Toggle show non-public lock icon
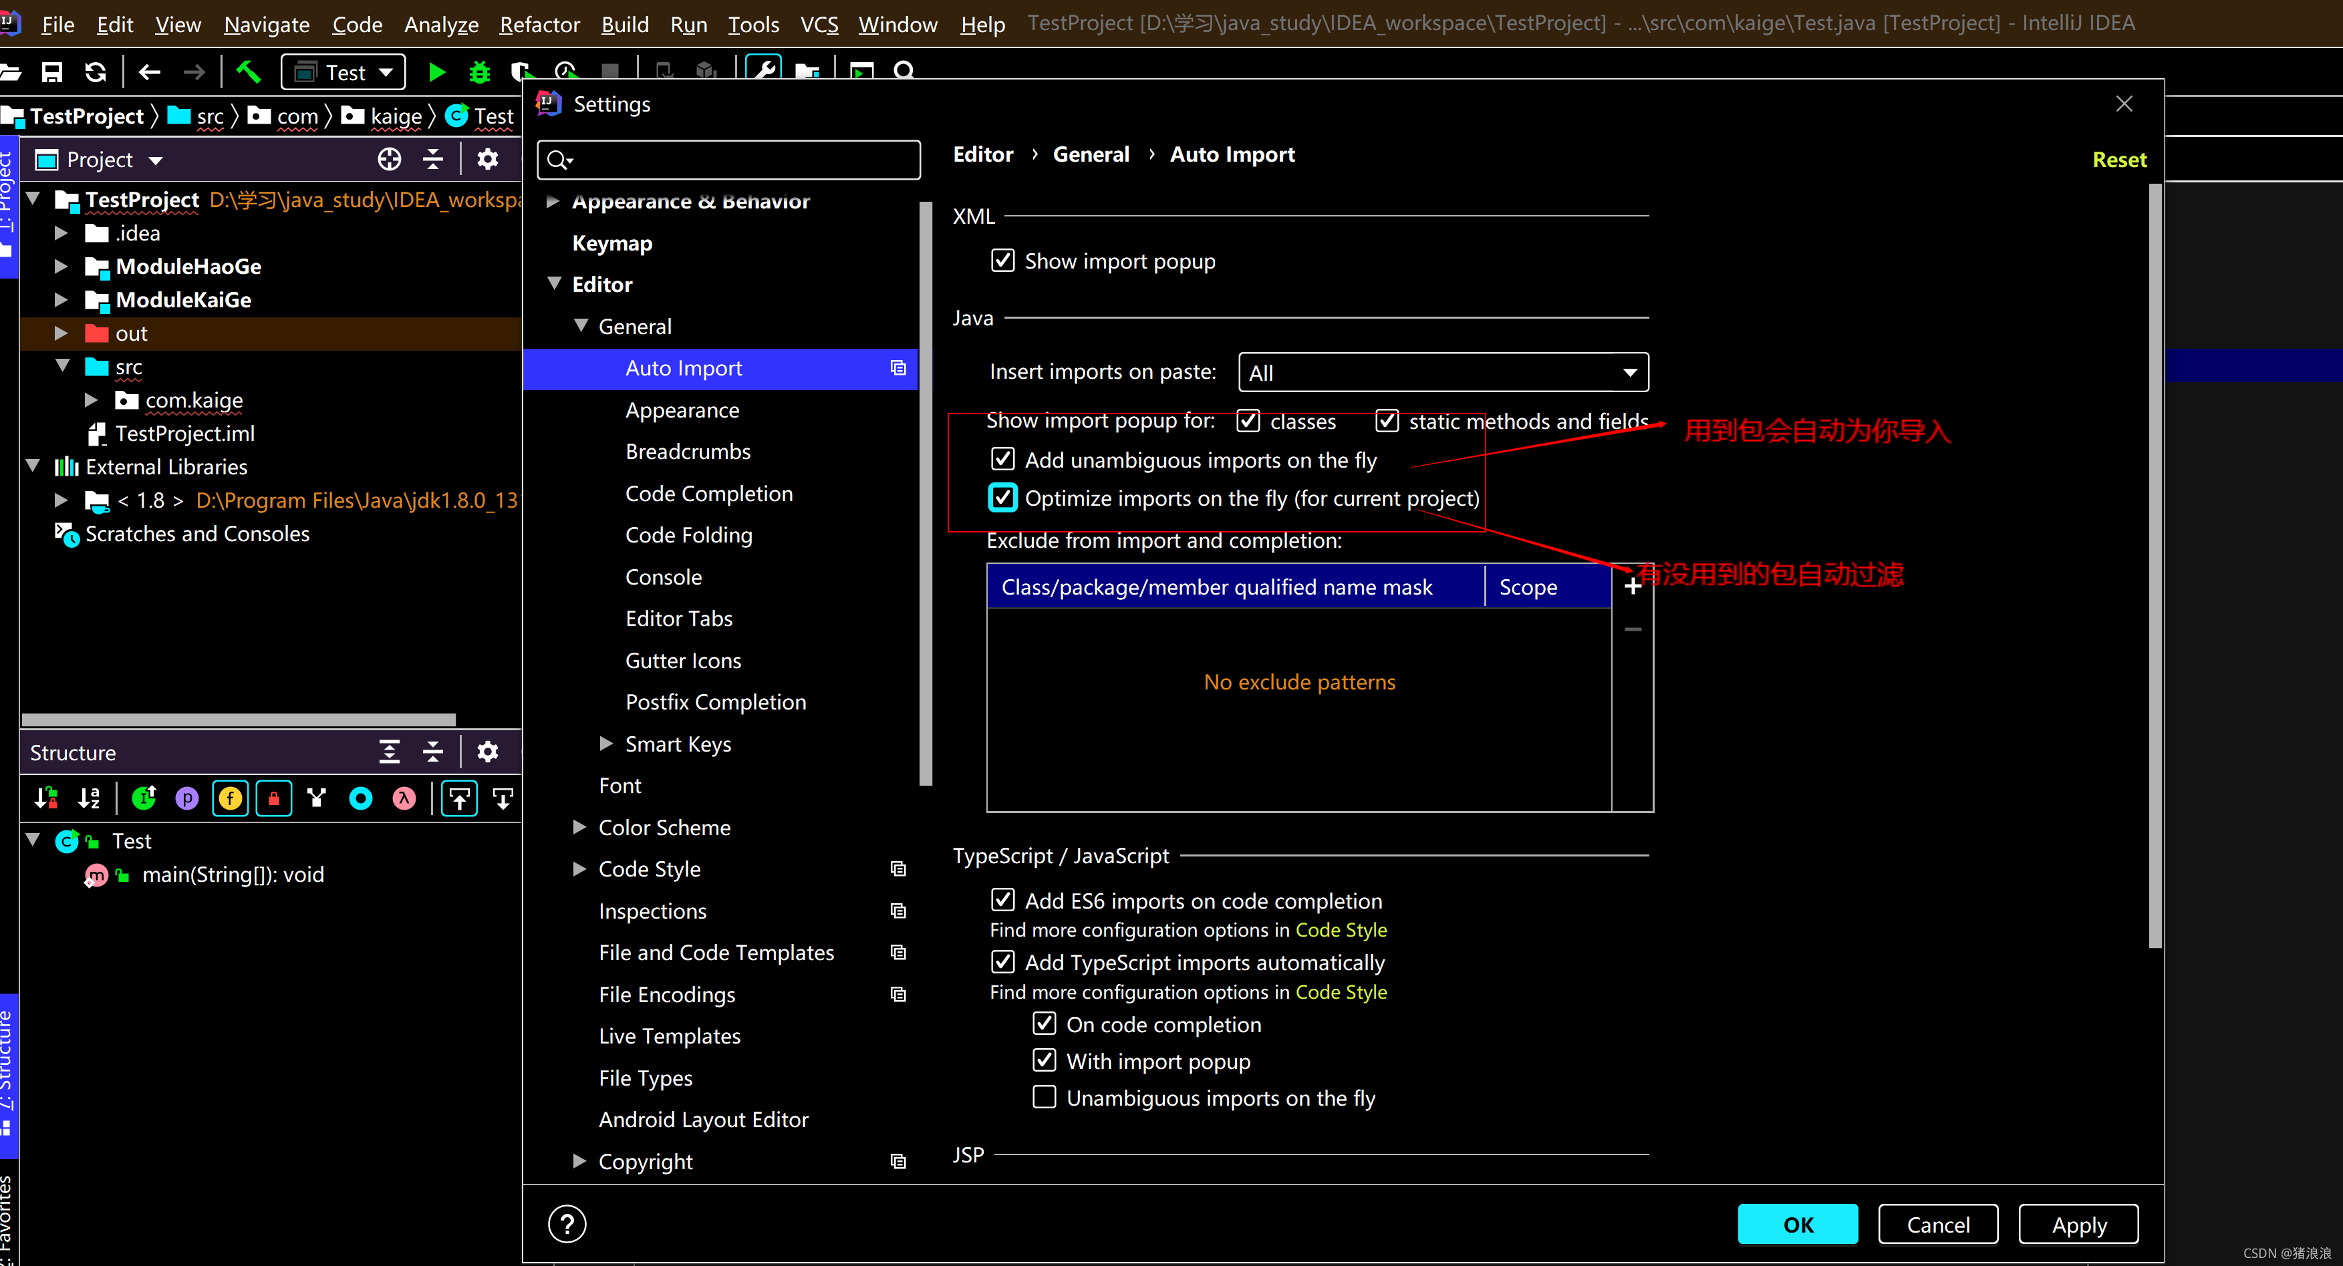2343x1266 pixels. tap(274, 798)
